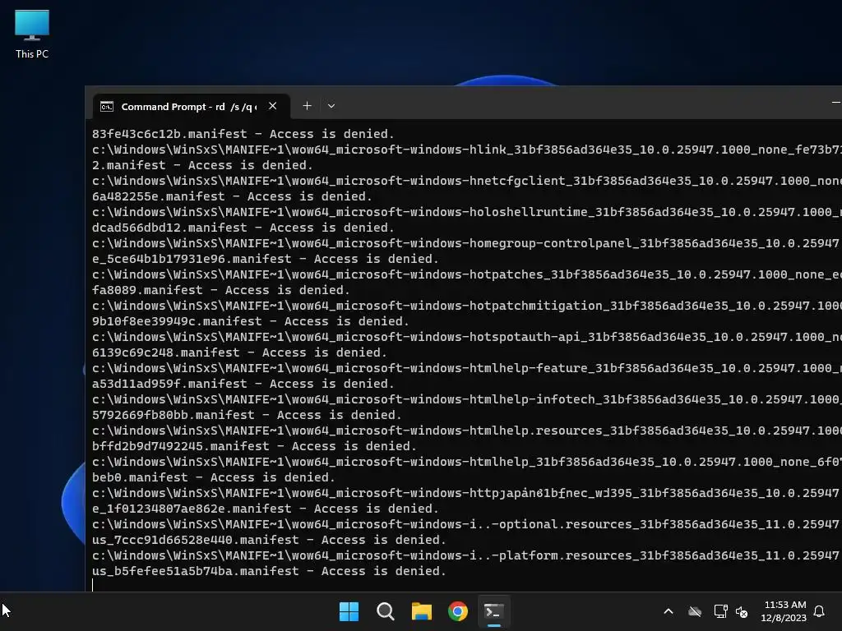Click "fa8089.manifest - Access is denied." line

[x=220, y=290]
